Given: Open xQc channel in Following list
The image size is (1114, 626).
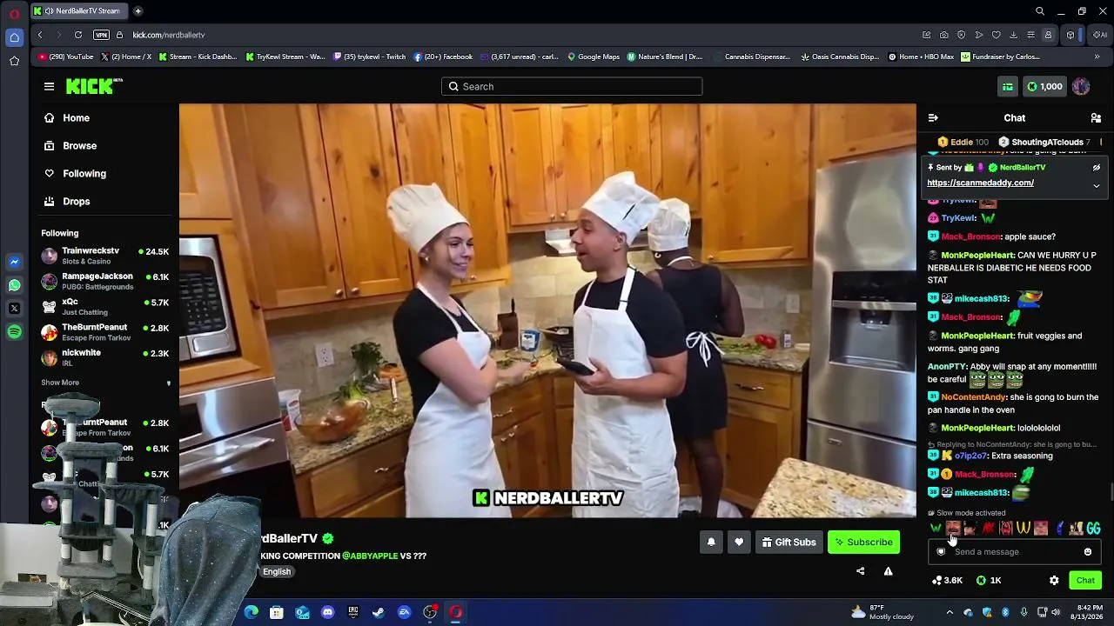Looking at the screenshot, I should pyautogui.click(x=105, y=306).
